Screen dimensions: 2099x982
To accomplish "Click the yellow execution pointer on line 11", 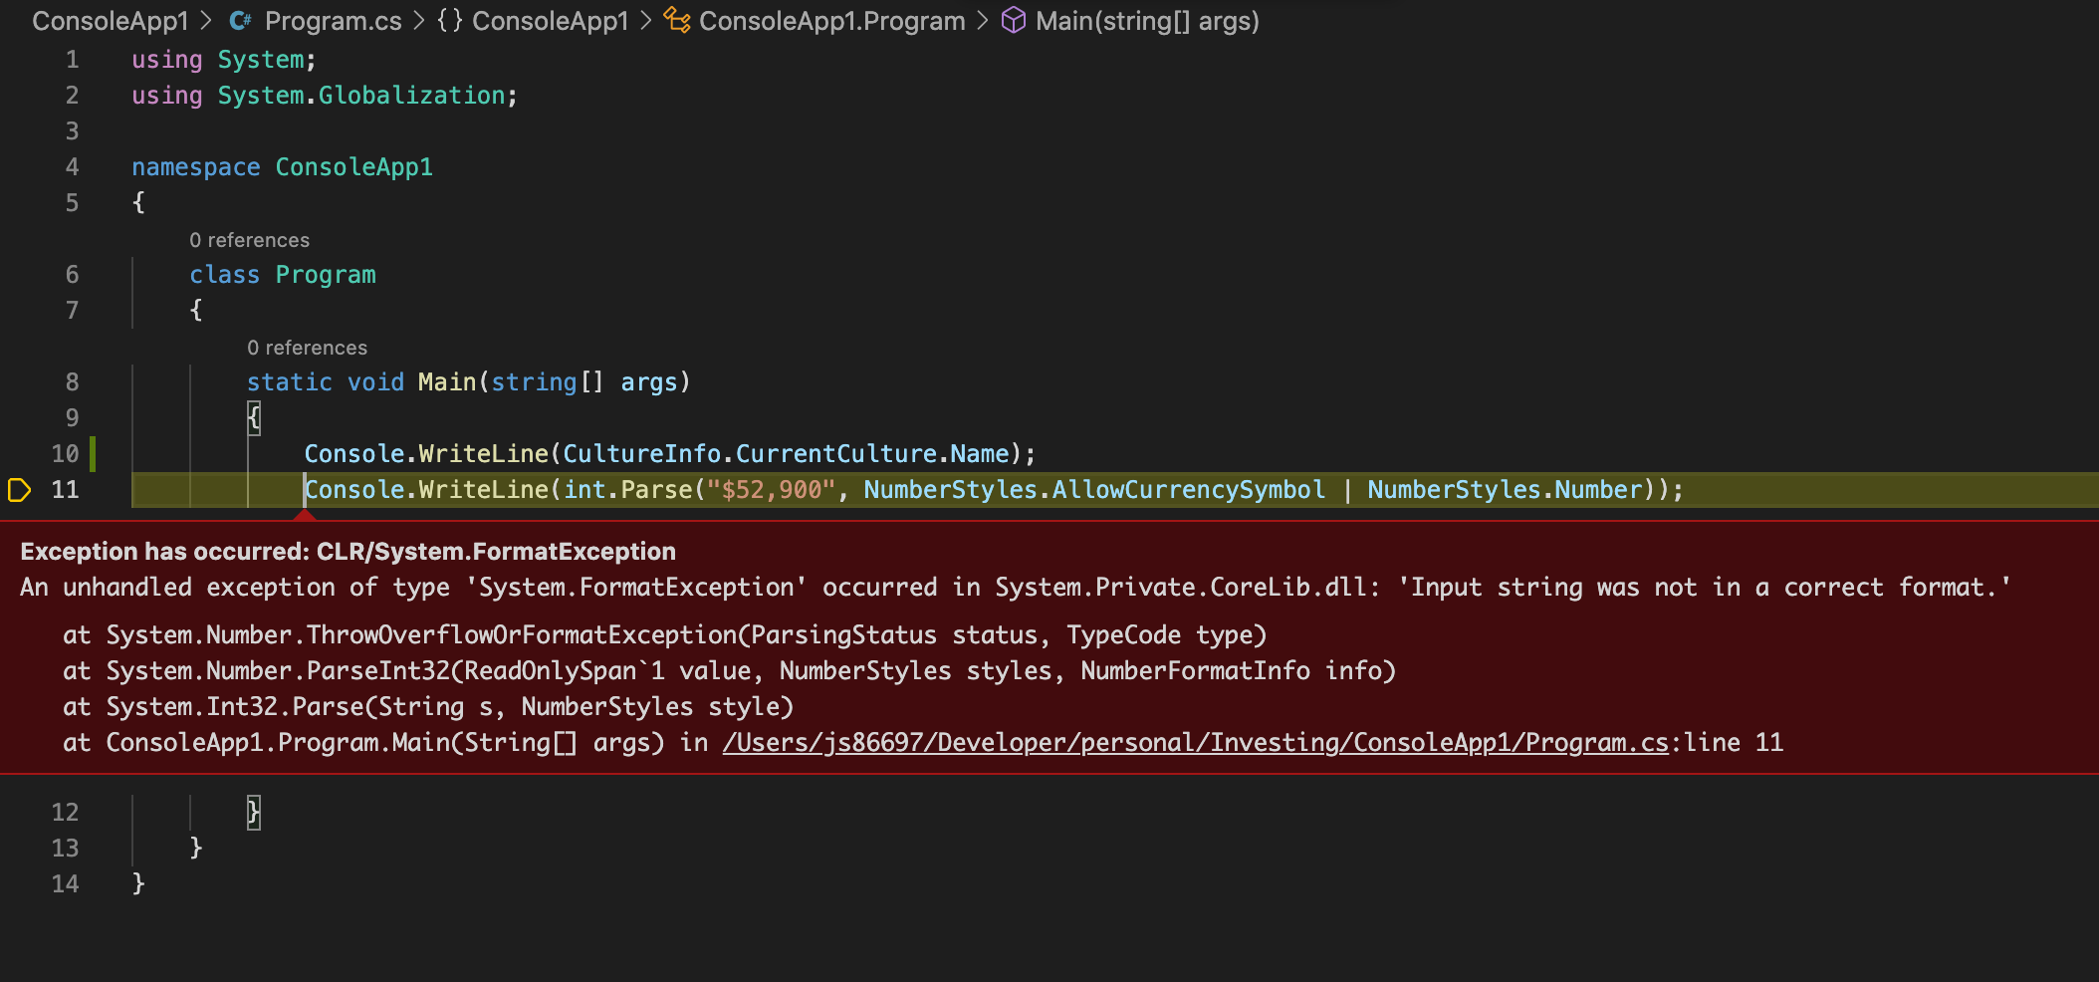I will point(18,490).
